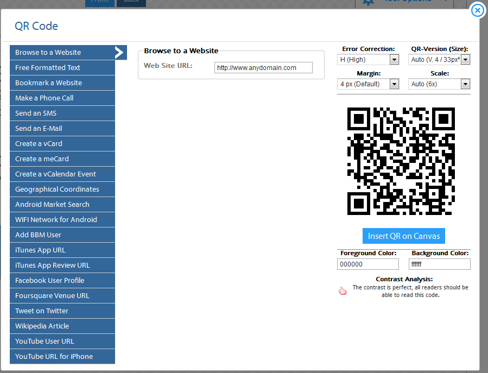Select Android Market Search
The image size is (488, 373).
(x=62, y=205)
